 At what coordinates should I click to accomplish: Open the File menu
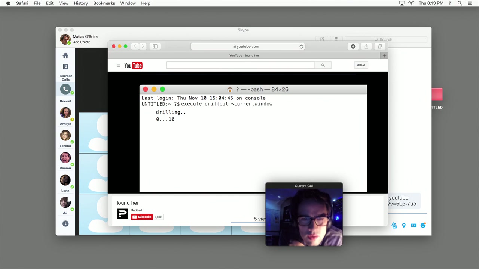[37, 3]
